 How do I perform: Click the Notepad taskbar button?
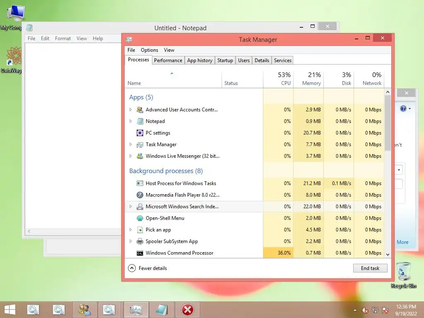point(162,310)
